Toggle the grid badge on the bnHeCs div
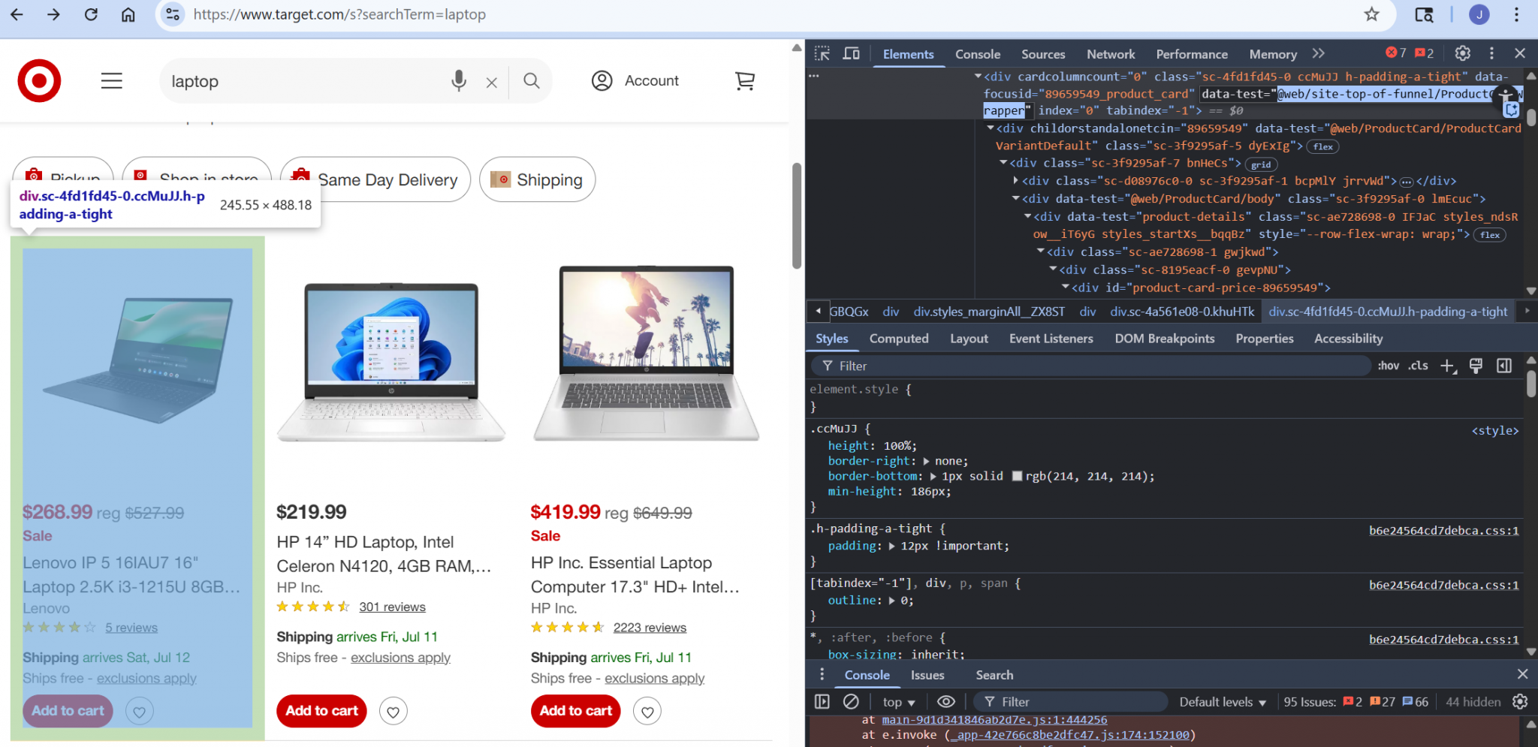This screenshot has width=1538, height=747. [1261, 164]
